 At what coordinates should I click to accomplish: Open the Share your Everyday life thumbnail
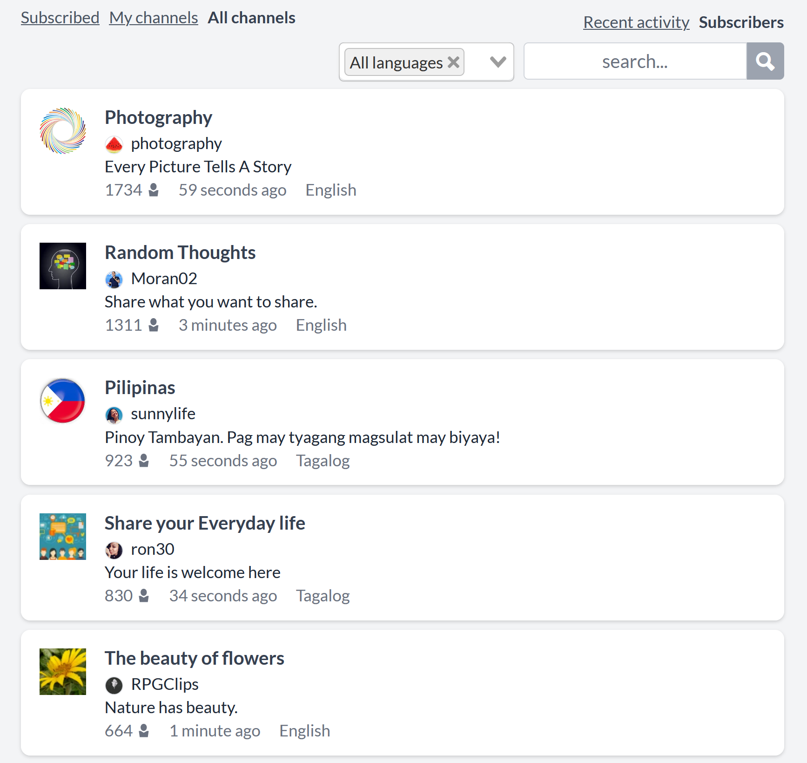[x=63, y=537]
